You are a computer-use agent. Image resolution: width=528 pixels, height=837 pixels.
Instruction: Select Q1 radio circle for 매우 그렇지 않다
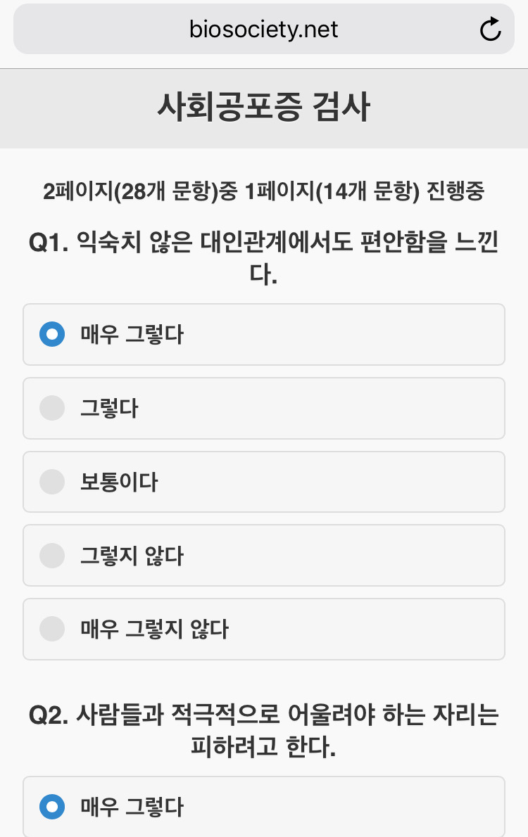pos(52,629)
